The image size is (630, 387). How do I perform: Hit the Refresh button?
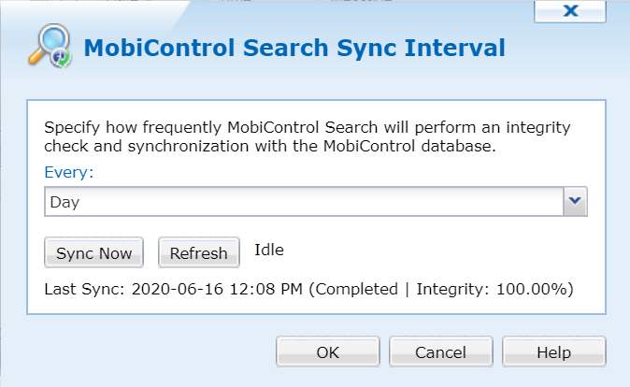pyautogui.click(x=198, y=252)
